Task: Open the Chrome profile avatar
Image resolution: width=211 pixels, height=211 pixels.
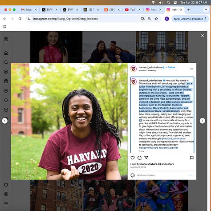Action: pos(167,19)
